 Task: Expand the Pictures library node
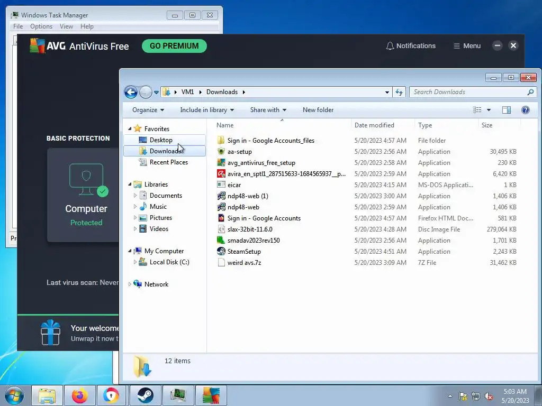click(x=135, y=217)
